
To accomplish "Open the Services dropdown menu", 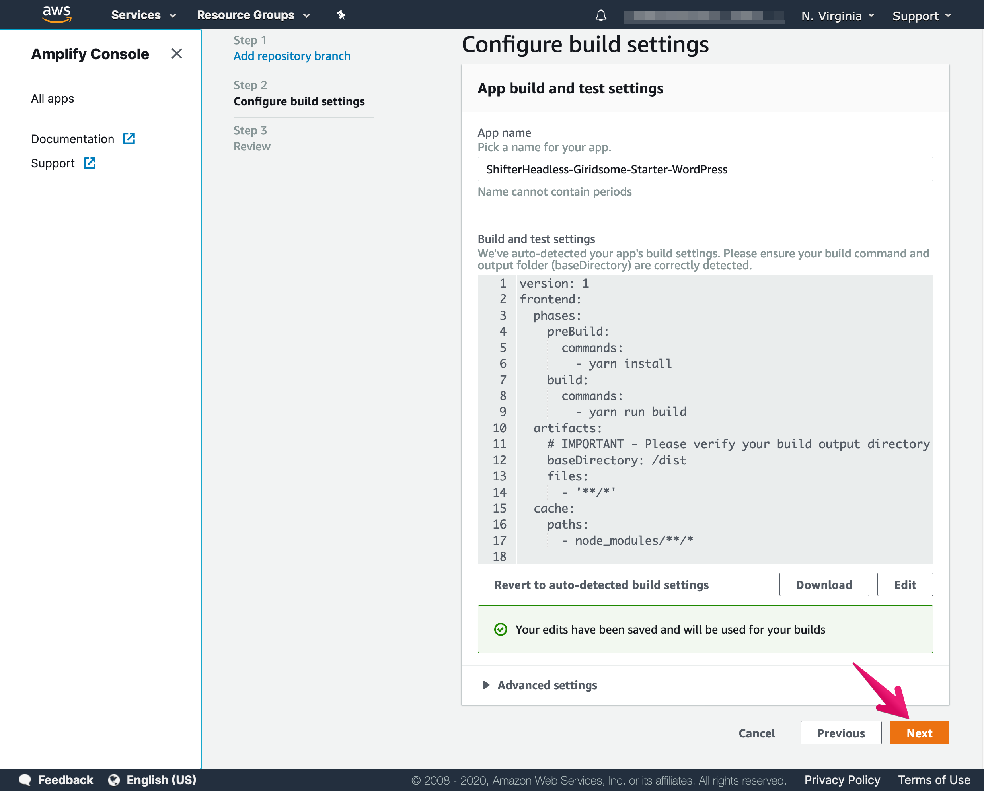I will 143,15.
